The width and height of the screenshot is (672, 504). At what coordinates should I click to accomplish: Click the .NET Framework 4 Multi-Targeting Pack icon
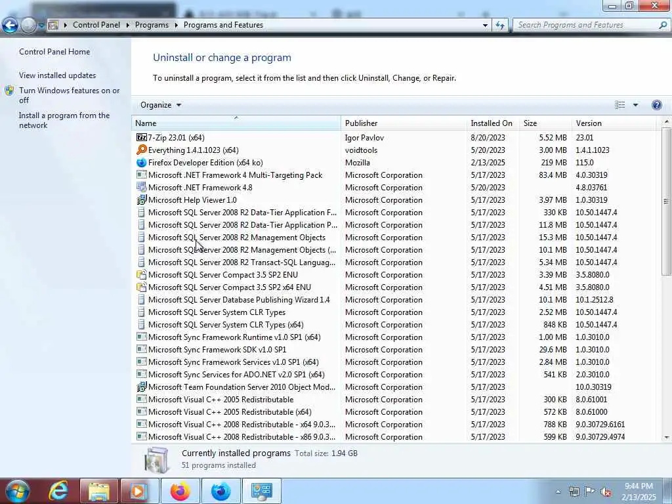(142, 175)
